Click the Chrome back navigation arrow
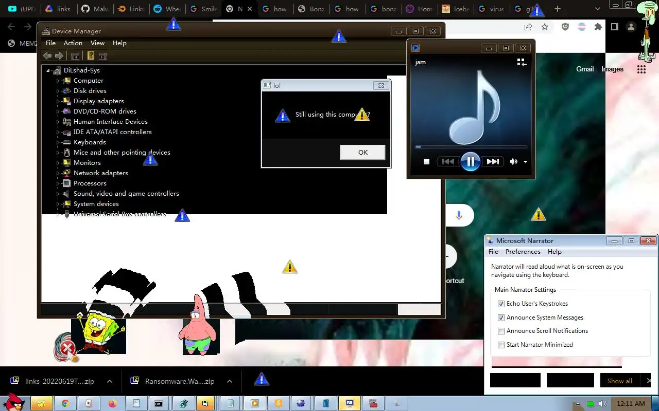This screenshot has height=411, width=659. [12, 27]
